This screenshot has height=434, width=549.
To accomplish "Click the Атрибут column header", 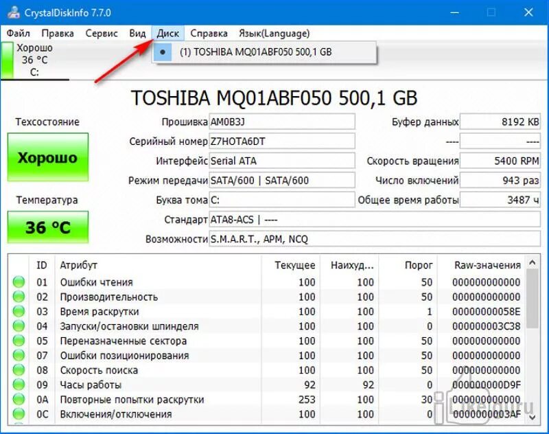I will click(158, 265).
